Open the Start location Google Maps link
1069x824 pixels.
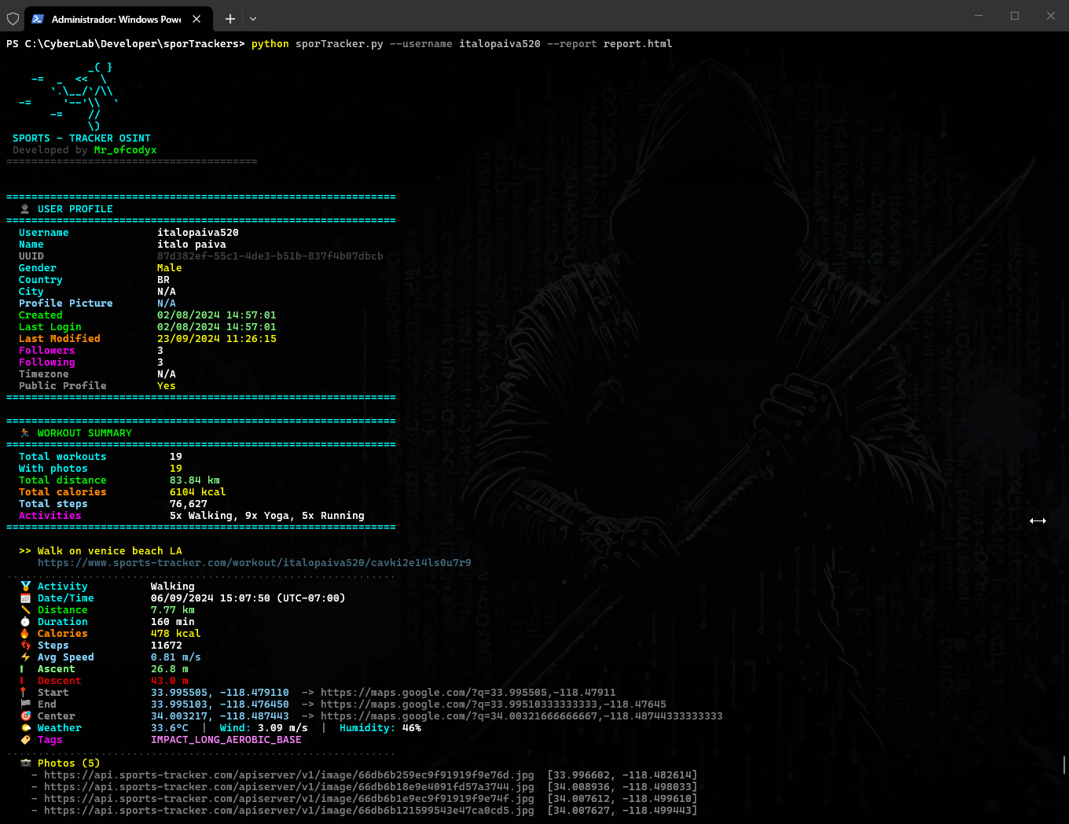coord(468,693)
